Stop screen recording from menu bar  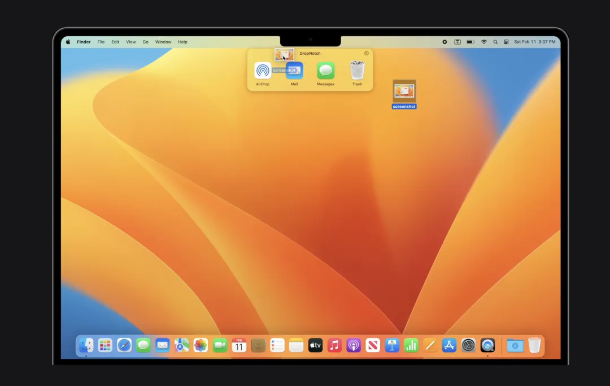(x=445, y=42)
